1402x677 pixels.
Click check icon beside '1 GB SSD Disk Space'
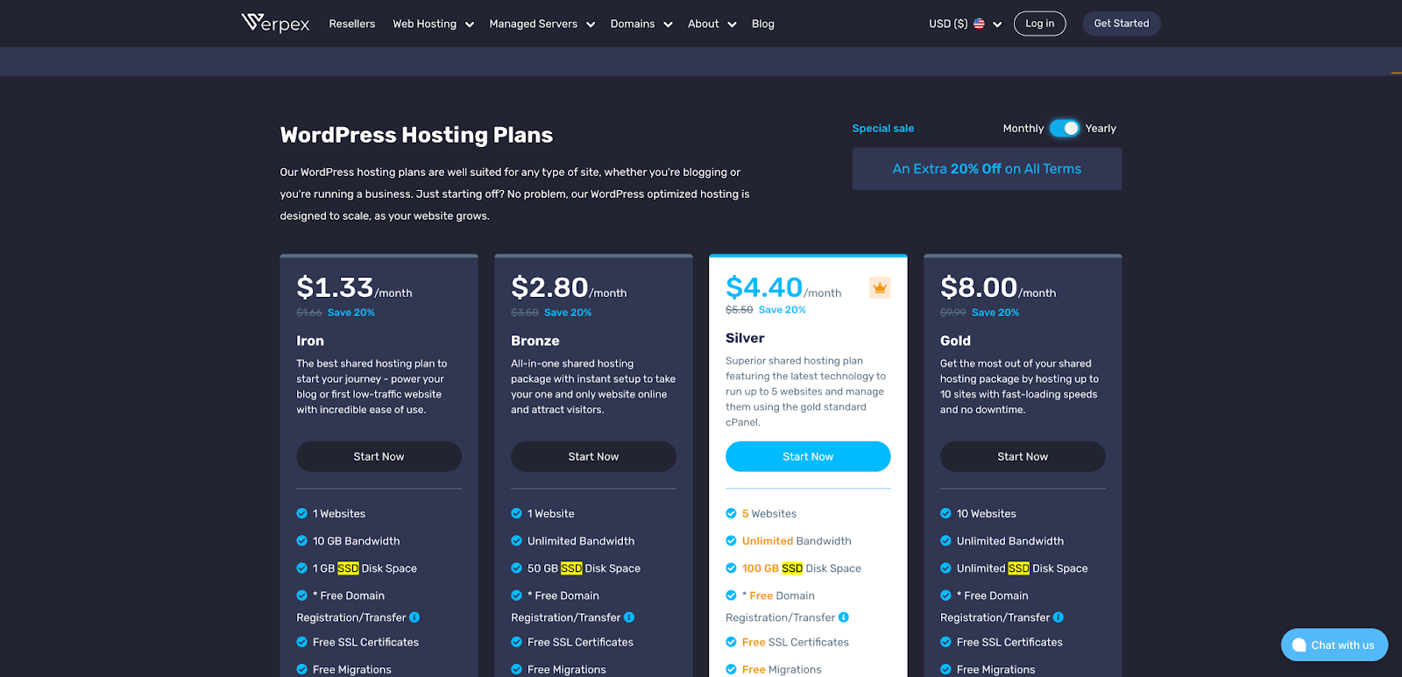301,568
